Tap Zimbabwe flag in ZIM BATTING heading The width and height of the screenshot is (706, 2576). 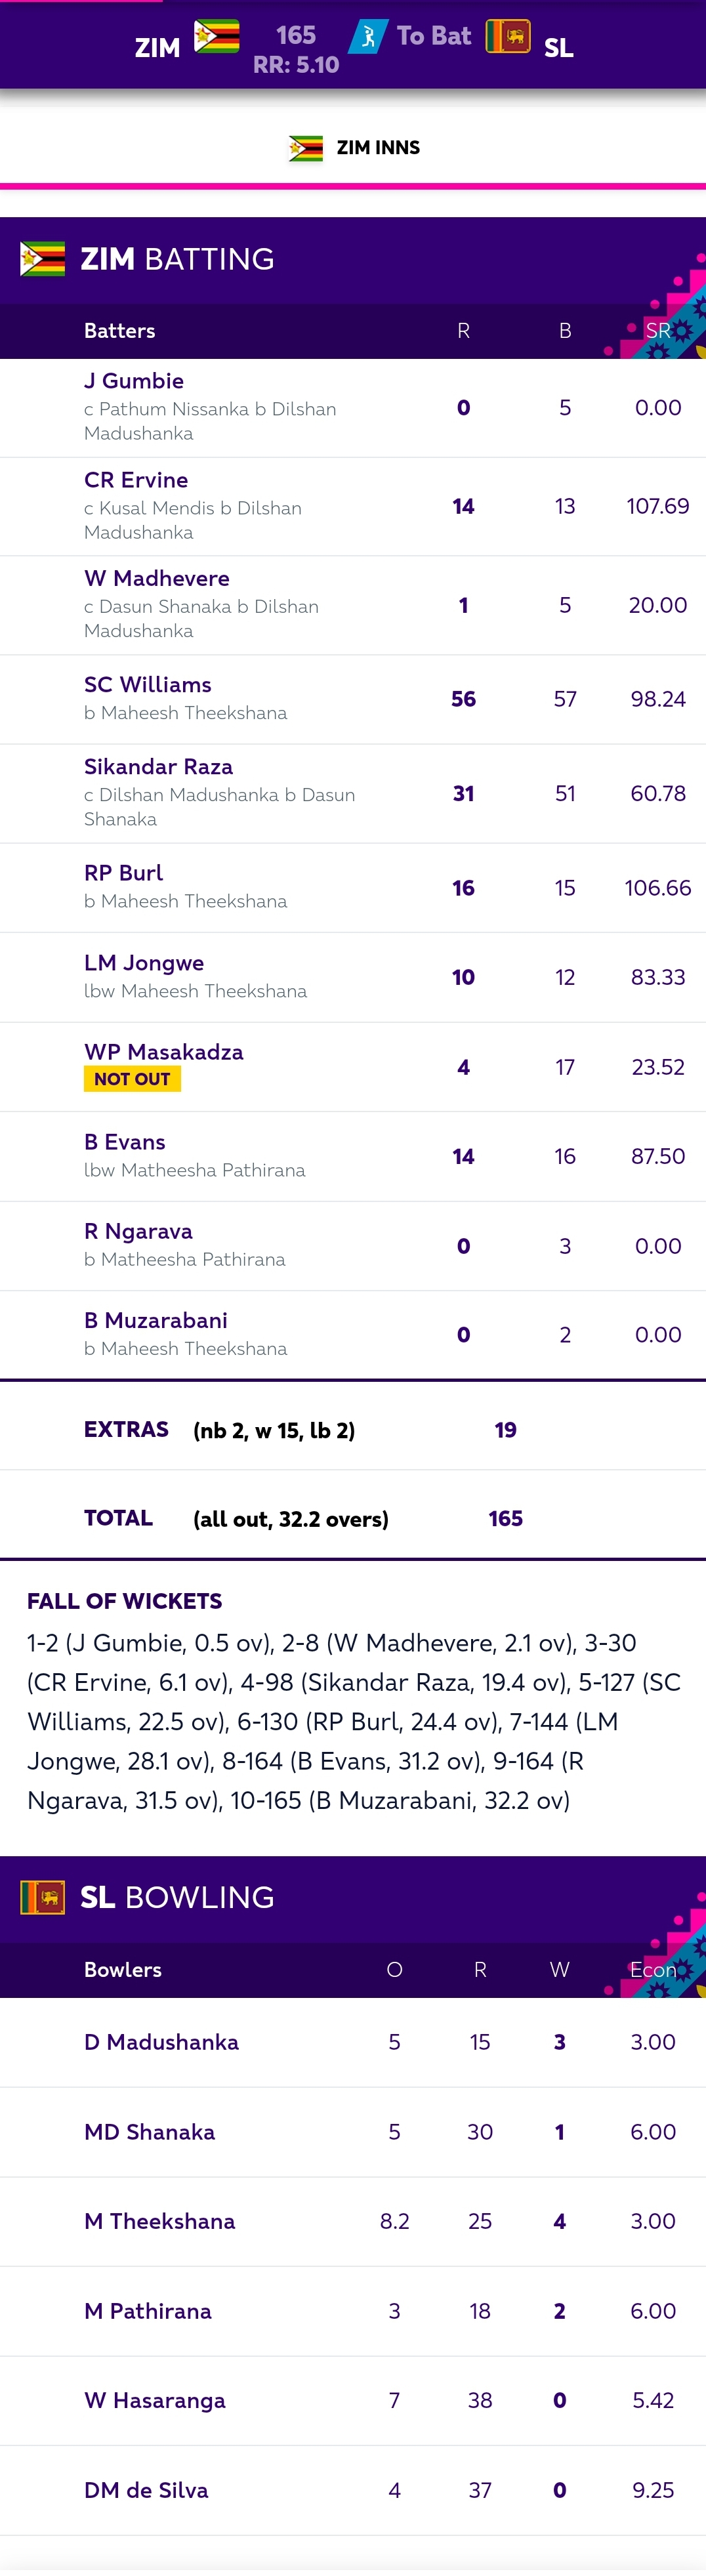[43, 259]
